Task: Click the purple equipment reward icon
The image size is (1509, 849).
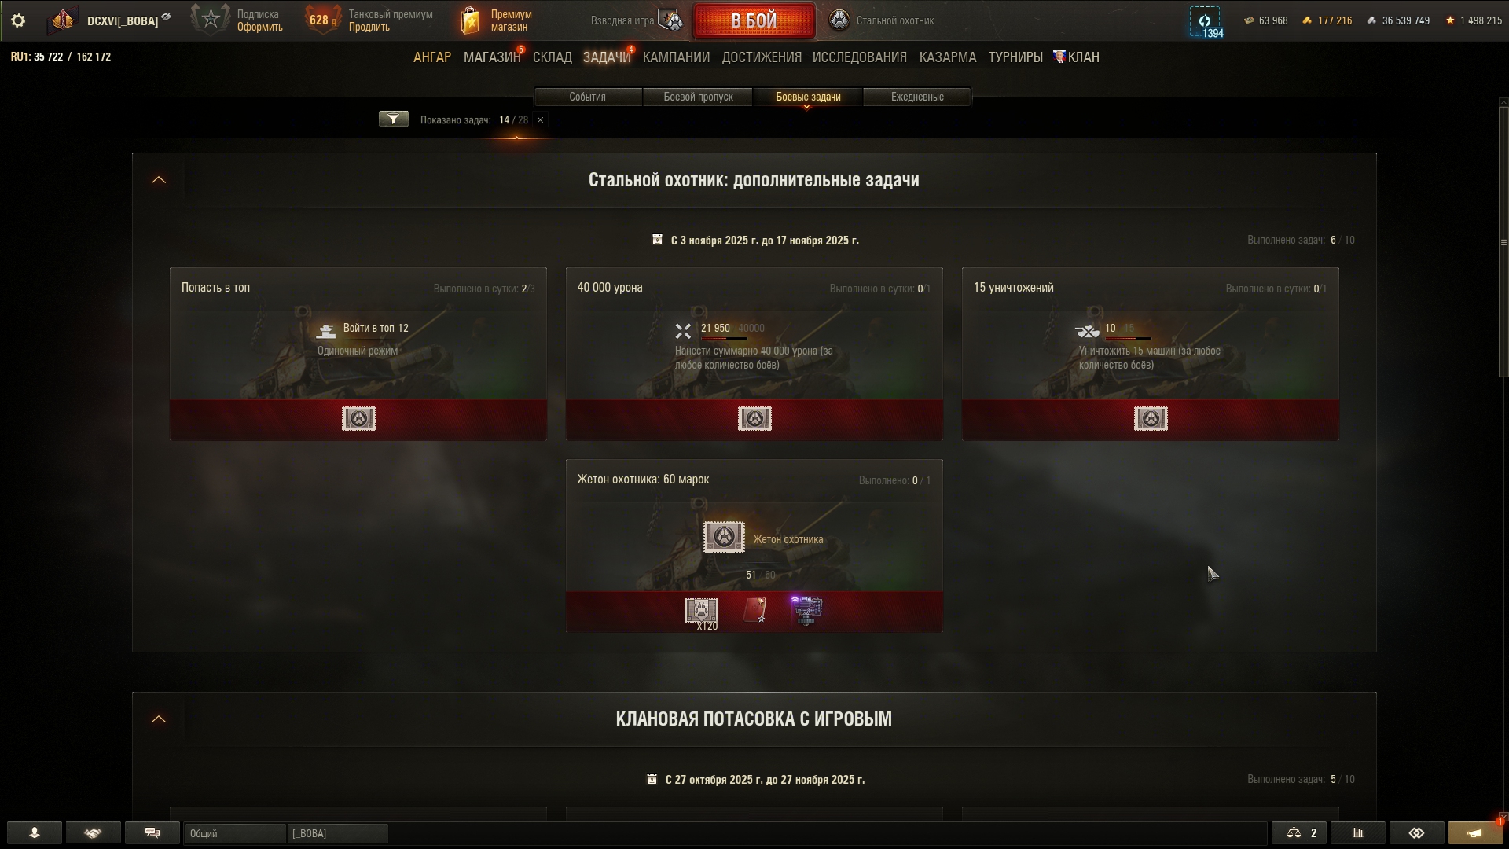Action: pos(806,611)
